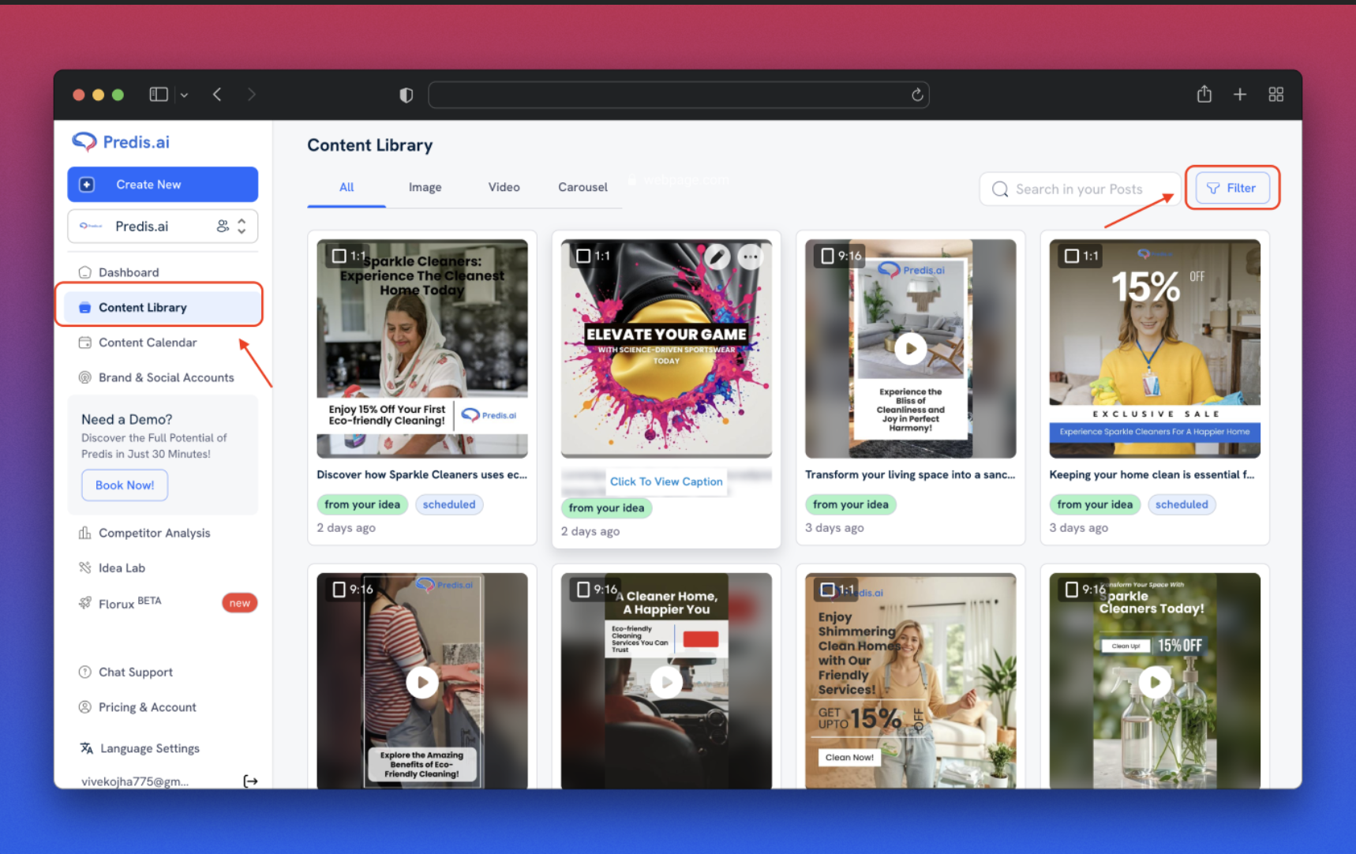The height and width of the screenshot is (854, 1356).
Task: Go to Brand & Social Accounts
Action: [166, 377]
